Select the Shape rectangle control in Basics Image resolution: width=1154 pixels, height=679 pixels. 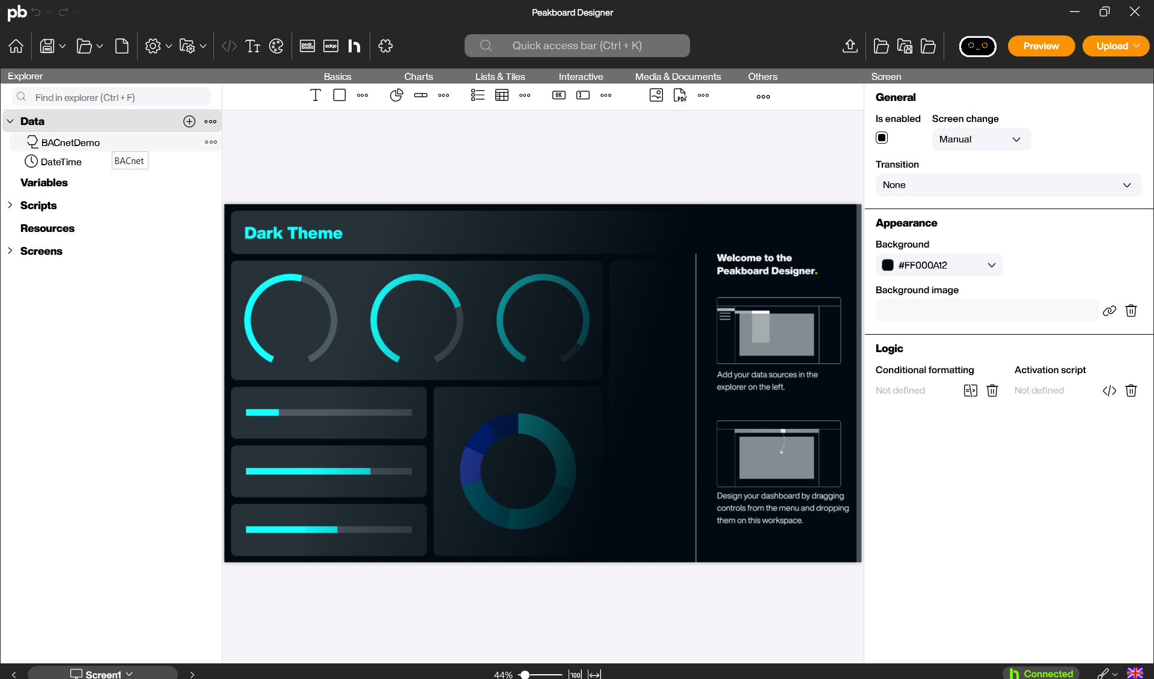tap(340, 96)
